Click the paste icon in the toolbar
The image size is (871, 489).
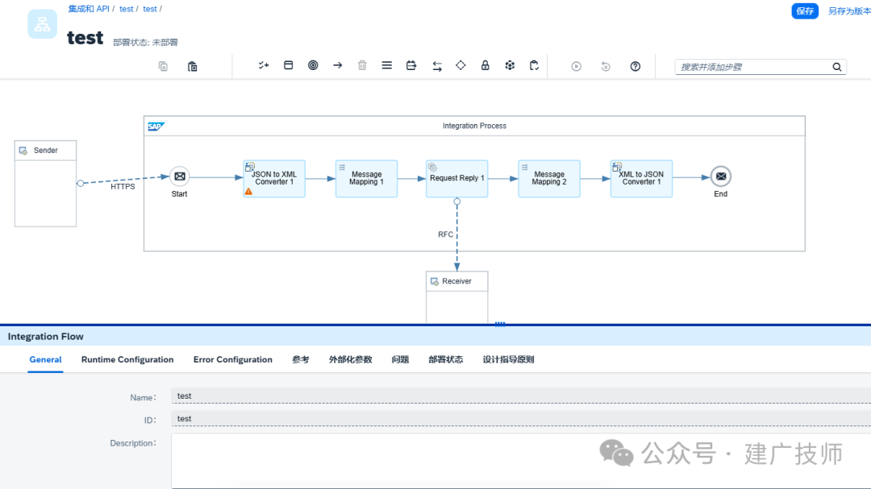click(x=192, y=66)
